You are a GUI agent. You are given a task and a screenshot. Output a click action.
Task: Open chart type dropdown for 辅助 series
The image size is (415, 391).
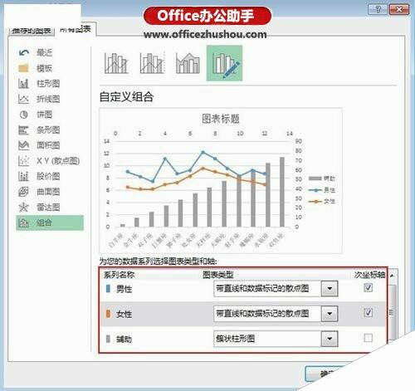click(x=330, y=339)
